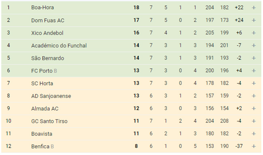Select the Almada AC team name
The width and height of the screenshot is (263, 155).
point(45,108)
